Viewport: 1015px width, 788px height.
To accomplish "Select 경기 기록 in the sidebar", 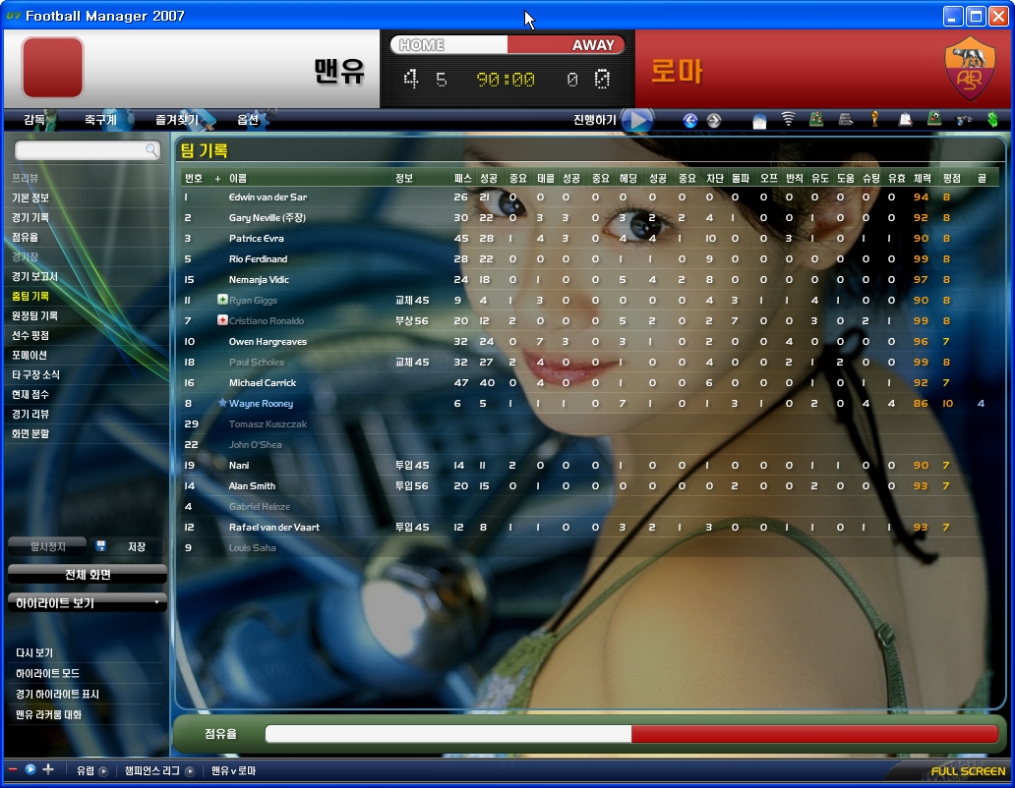I will 30,217.
